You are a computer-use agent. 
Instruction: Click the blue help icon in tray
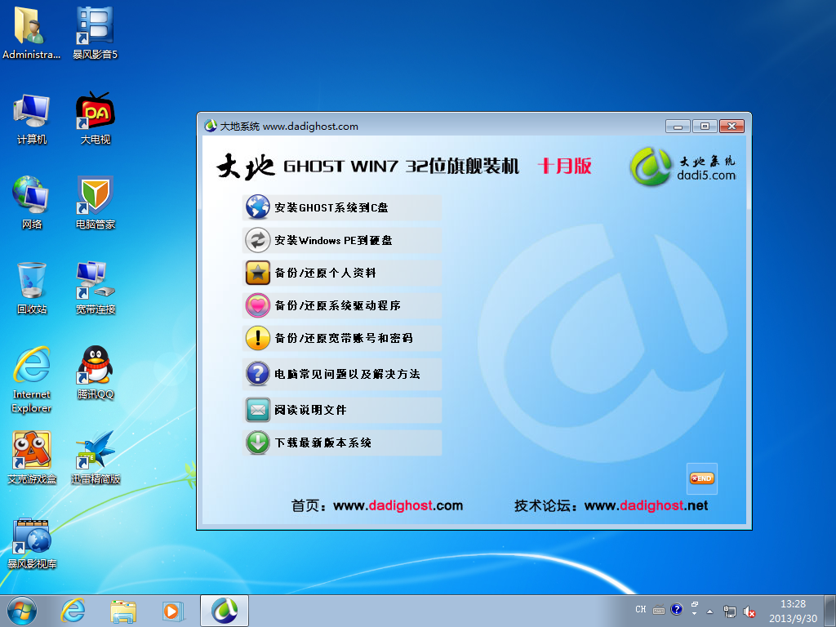click(x=677, y=609)
